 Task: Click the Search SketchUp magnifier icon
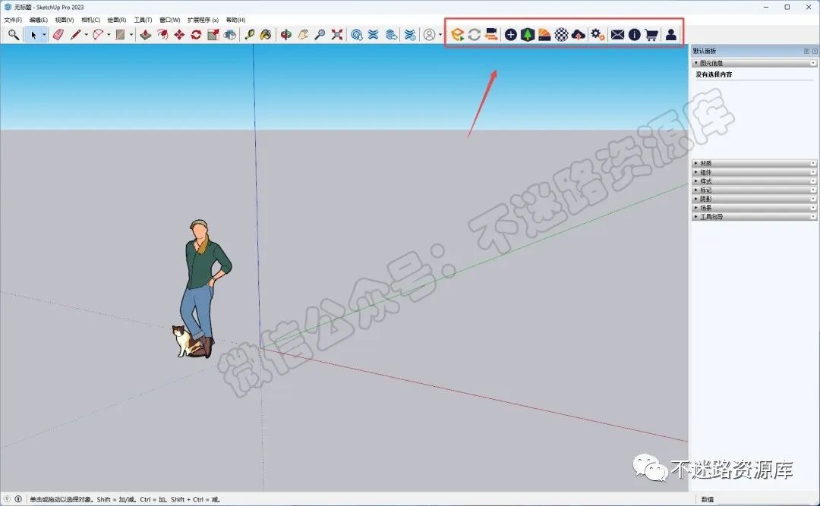(14, 34)
